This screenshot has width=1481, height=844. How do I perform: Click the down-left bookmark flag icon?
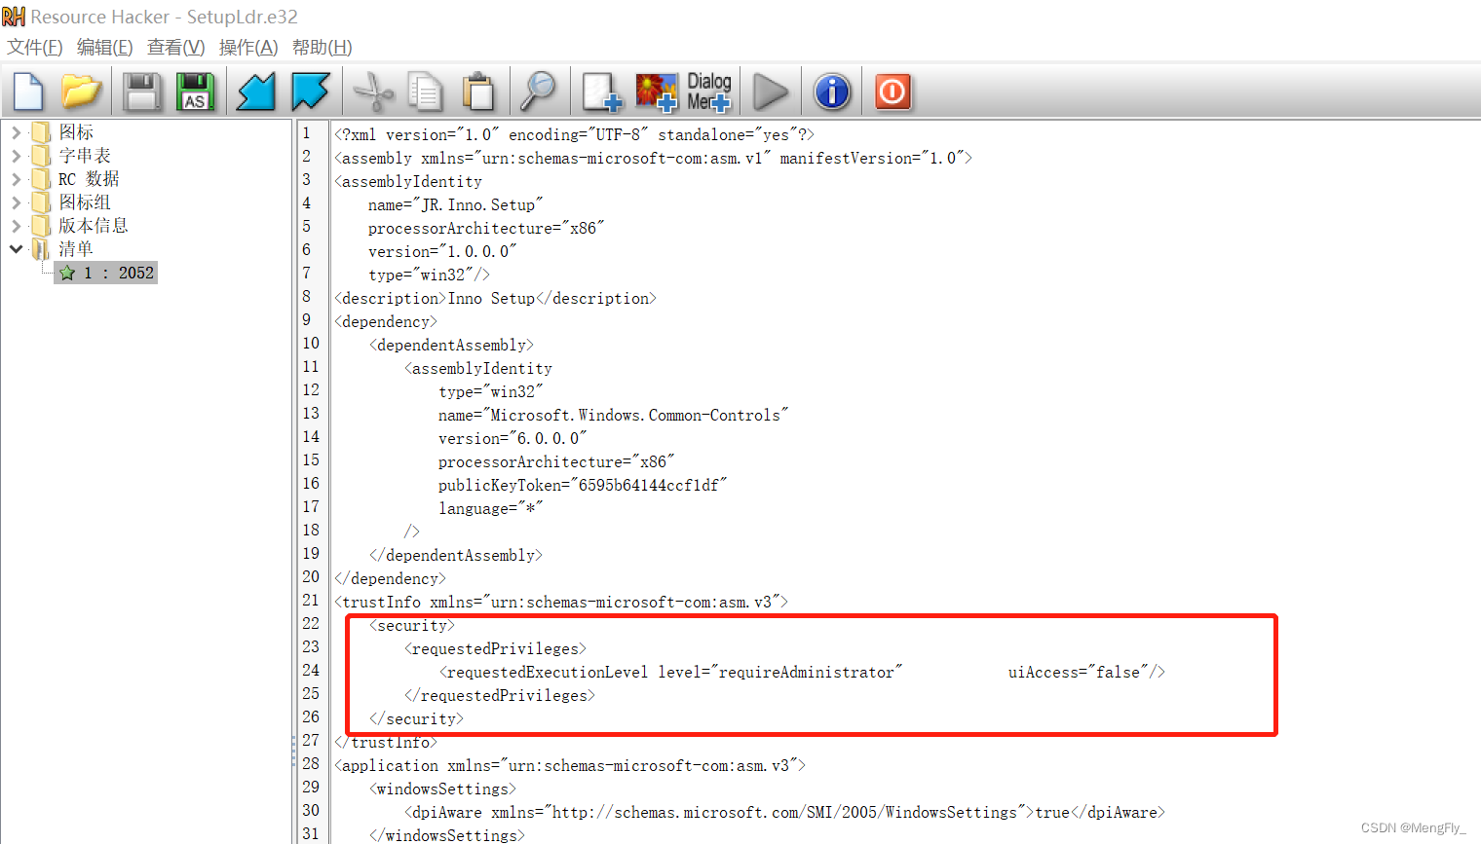coord(256,92)
